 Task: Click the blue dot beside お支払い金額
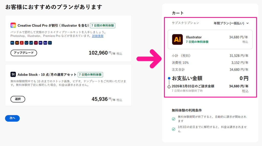[x=169, y=78]
